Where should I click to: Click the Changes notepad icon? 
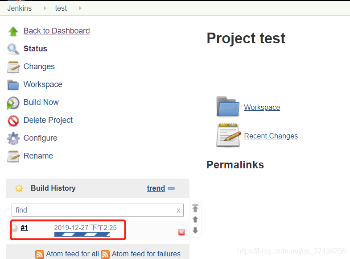(x=13, y=67)
